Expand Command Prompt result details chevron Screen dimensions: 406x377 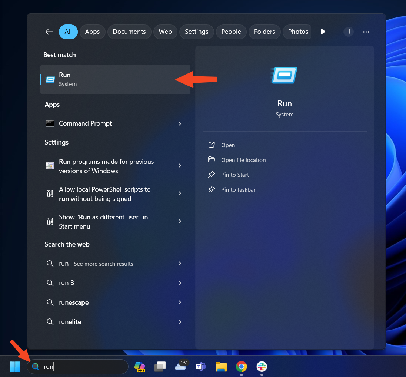(x=180, y=123)
